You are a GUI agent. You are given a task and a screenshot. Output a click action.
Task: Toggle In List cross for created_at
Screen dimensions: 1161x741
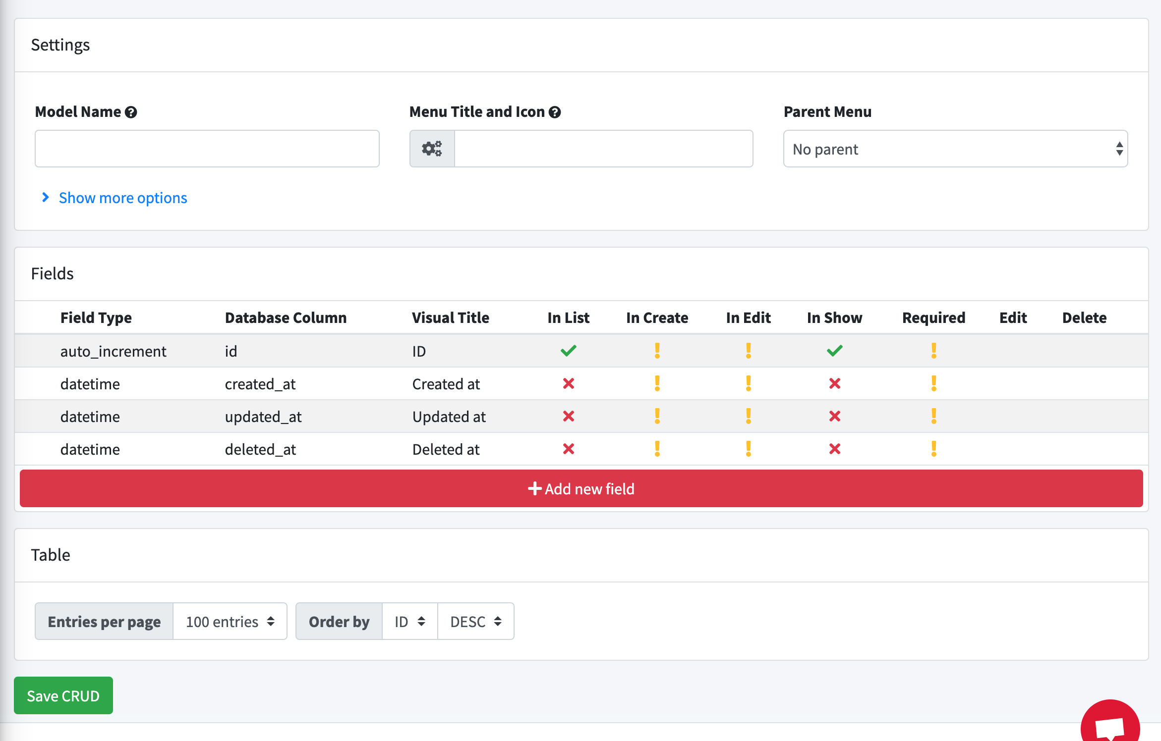(568, 383)
